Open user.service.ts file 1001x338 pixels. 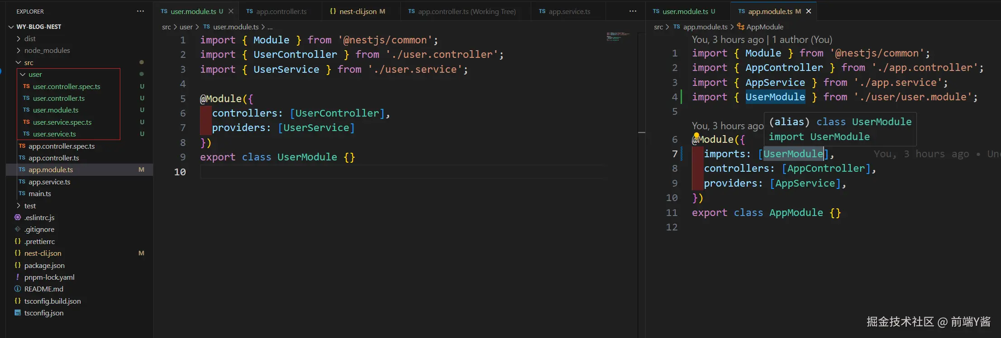[54, 134]
